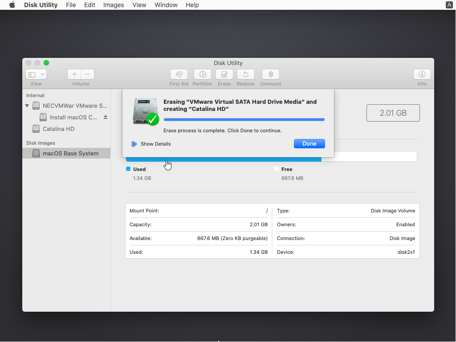Click the Restore toolbar icon
This screenshot has height=342, width=456.
click(x=245, y=74)
